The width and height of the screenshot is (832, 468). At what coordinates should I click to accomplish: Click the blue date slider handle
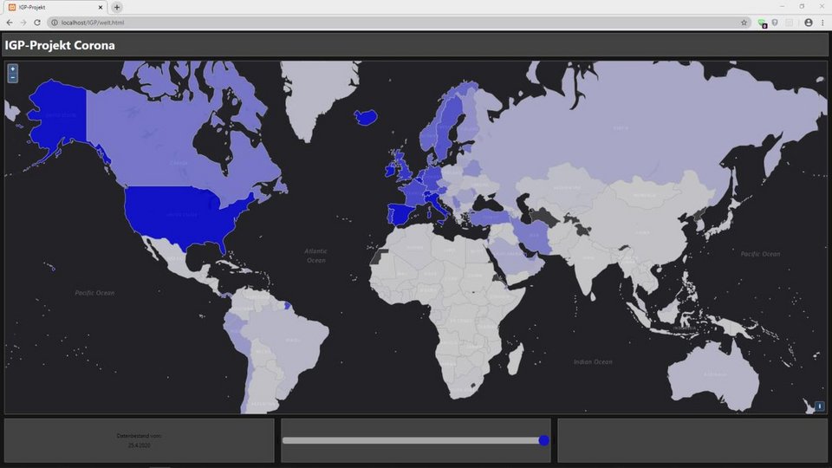click(x=543, y=440)
